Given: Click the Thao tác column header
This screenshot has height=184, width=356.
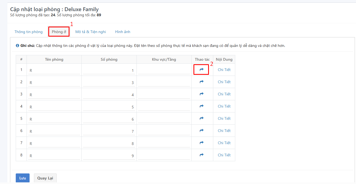Looking at the screenshot, I should [202, 59].
